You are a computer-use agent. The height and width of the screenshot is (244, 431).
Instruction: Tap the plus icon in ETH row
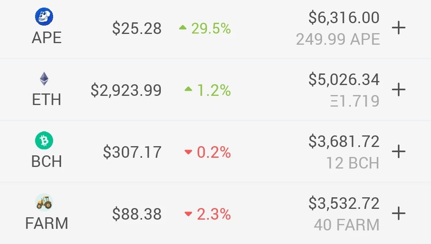(399, 90)
